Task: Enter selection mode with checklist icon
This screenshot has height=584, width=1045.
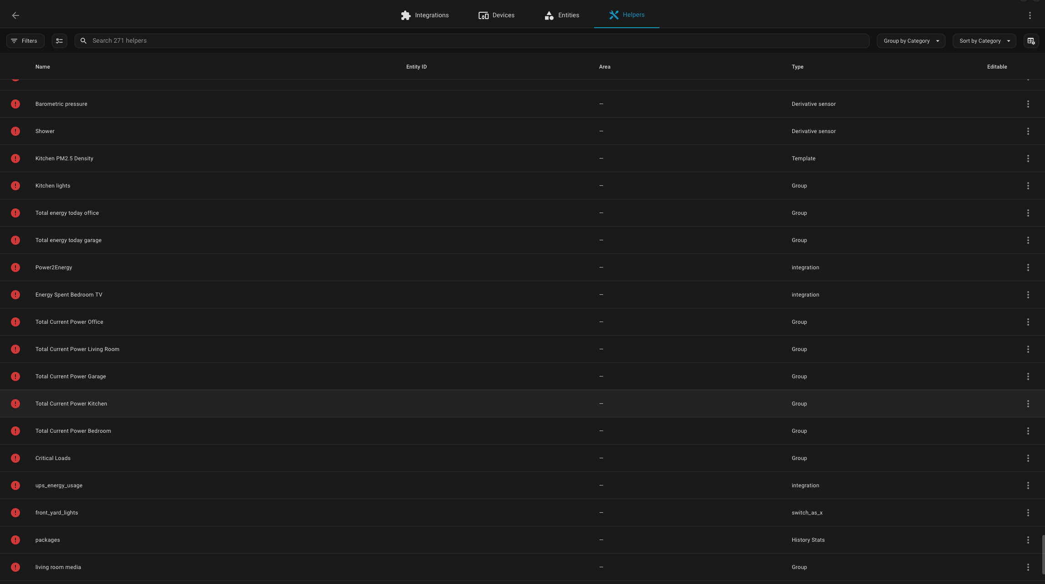Action: [x=59, y=41]
